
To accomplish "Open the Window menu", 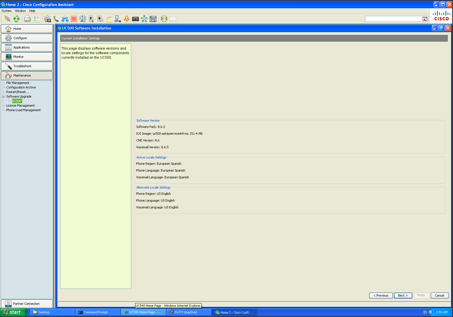I will click(x=20, y=11).
